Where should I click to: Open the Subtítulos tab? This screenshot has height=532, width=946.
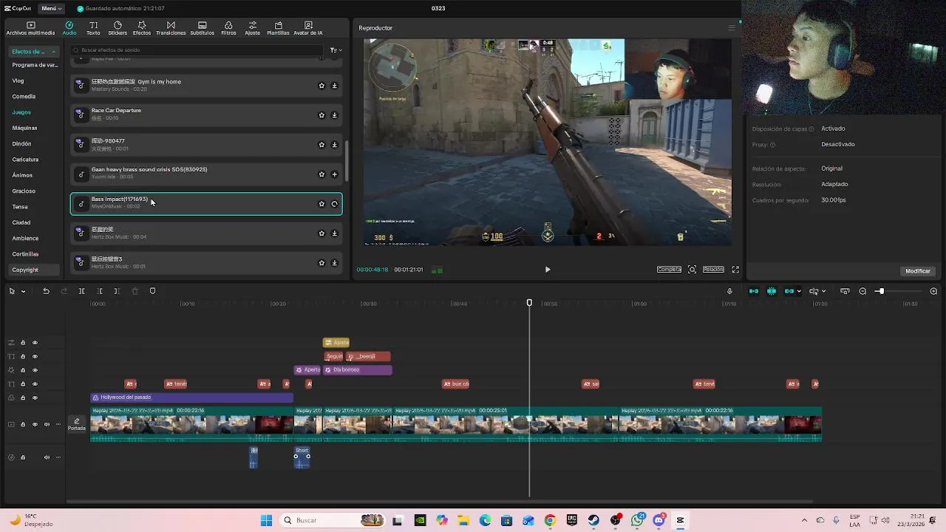[203, 29]
